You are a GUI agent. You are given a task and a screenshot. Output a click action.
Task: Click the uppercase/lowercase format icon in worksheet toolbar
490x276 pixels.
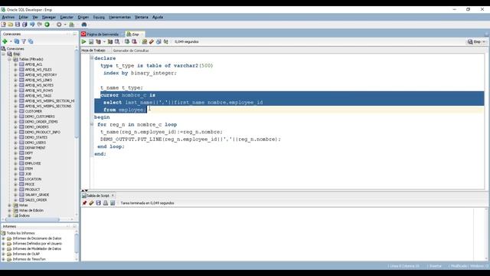tap(166, 41)
